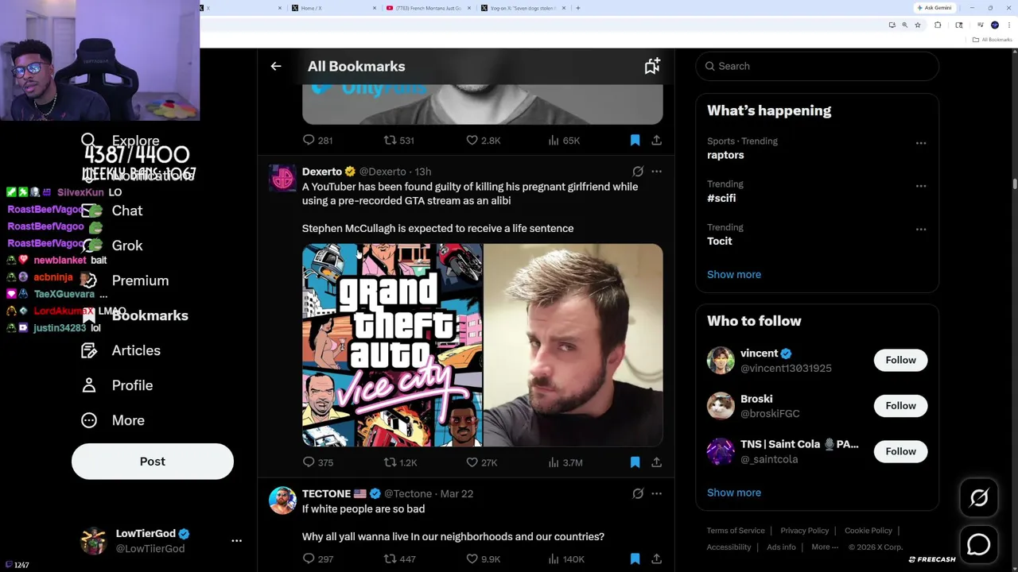
Task: Open Privacy Policy link
Action: point(805,531)
